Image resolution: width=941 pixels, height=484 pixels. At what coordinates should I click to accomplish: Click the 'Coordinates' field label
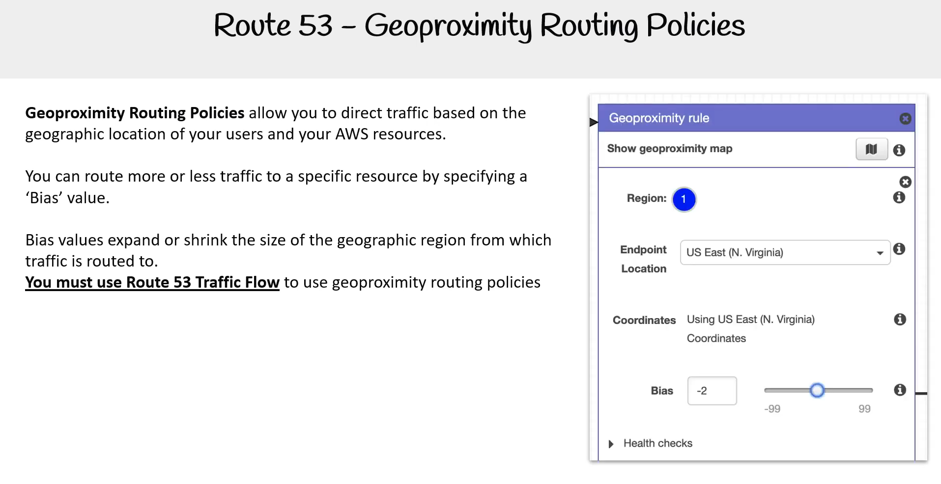[x=644, y=320]
